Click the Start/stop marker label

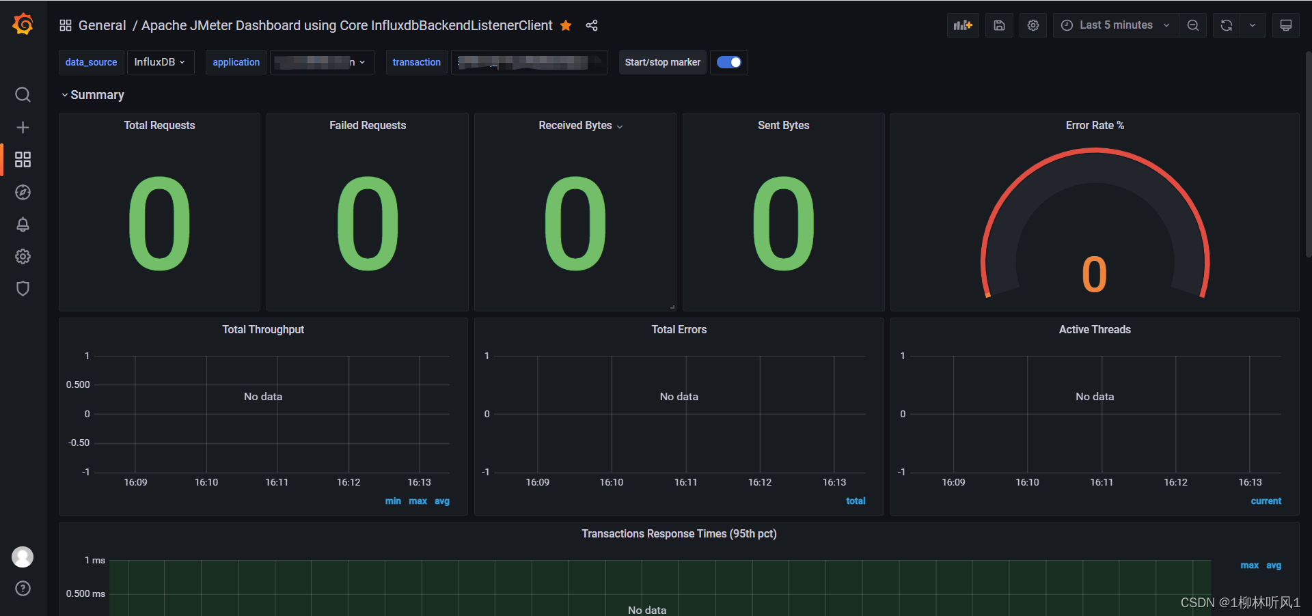coord(662,62)
